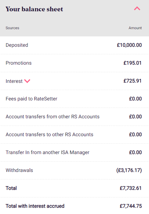Click Account transfers from other RS Accounts
Screen dimensions: 149x214
52,117
